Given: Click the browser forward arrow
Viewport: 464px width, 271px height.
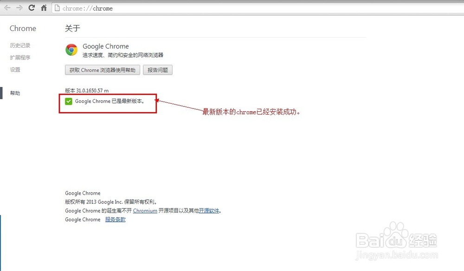Looking at the screenshot, I should (x=19, y=8).
